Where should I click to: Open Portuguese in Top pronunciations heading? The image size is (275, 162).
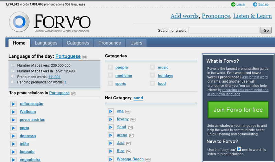coord(59,93)
